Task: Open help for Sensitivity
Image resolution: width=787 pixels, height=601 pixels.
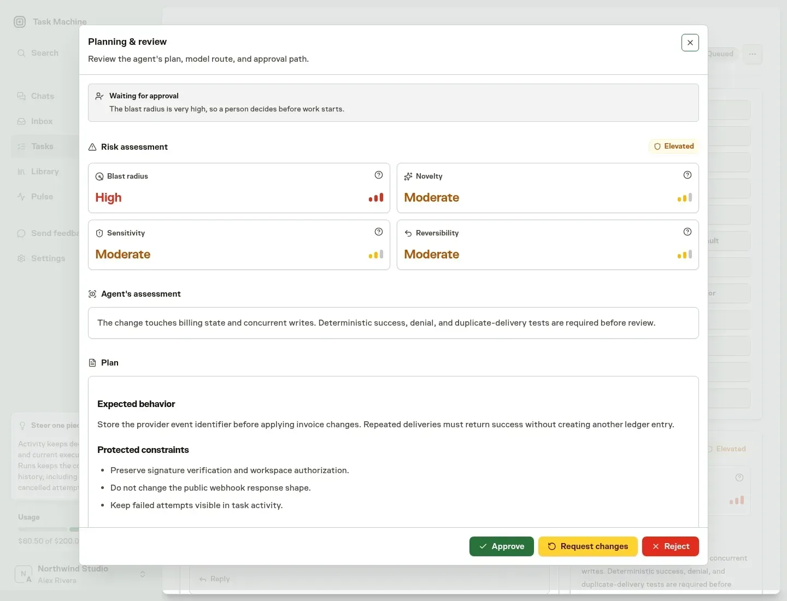Action: 379,232
